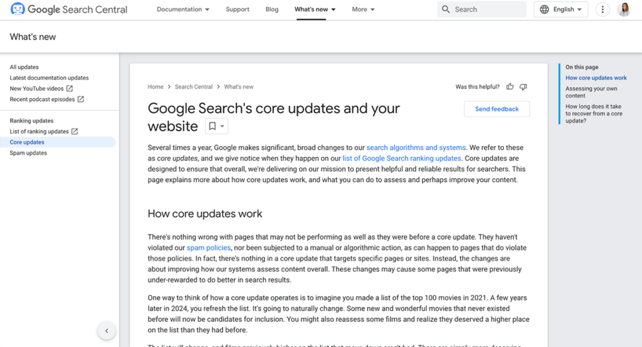Click the On this page label
Viewport: 642px width, 347px height.
click(x=582, y=67)
